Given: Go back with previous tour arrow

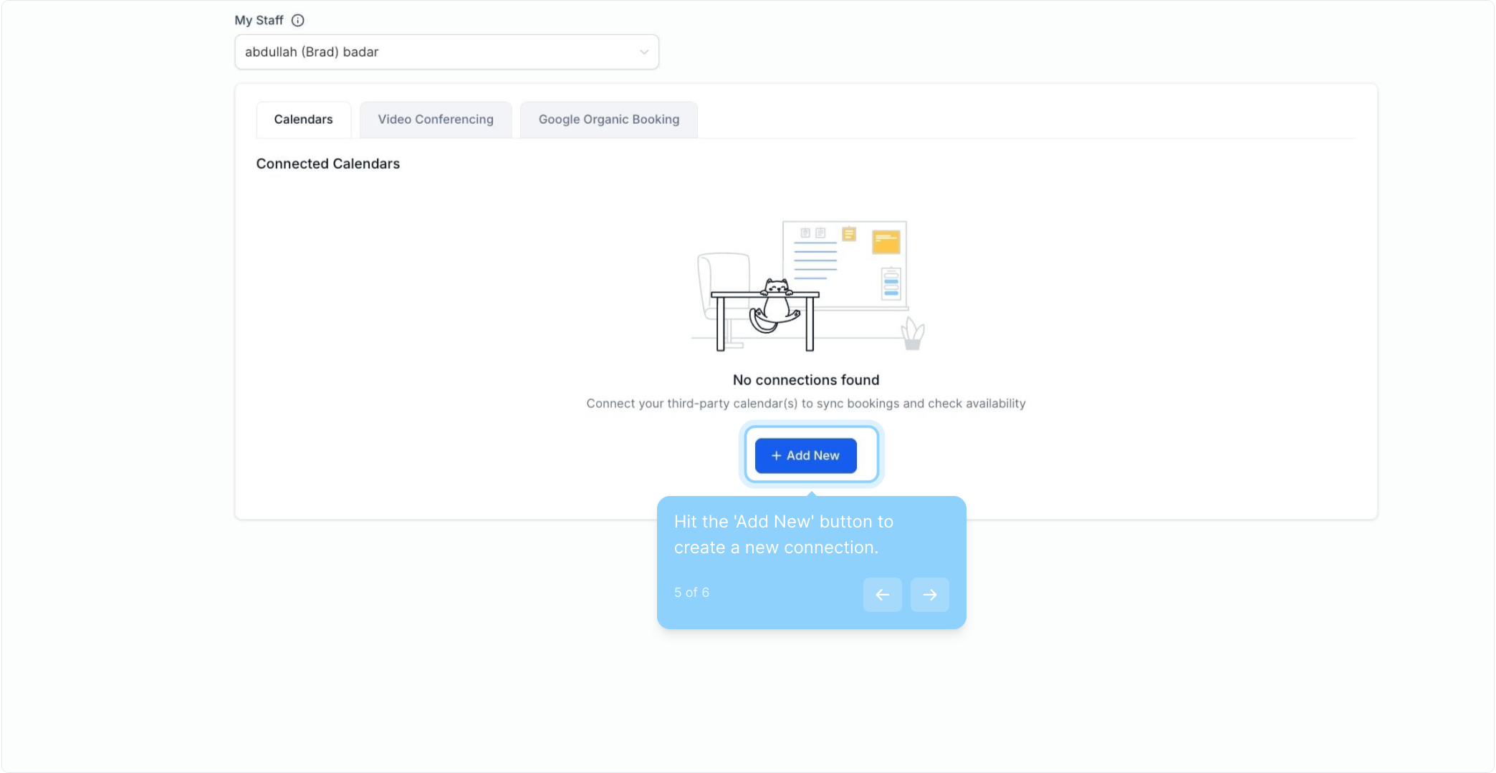Looking at the screenshot, I should point(882,595).
